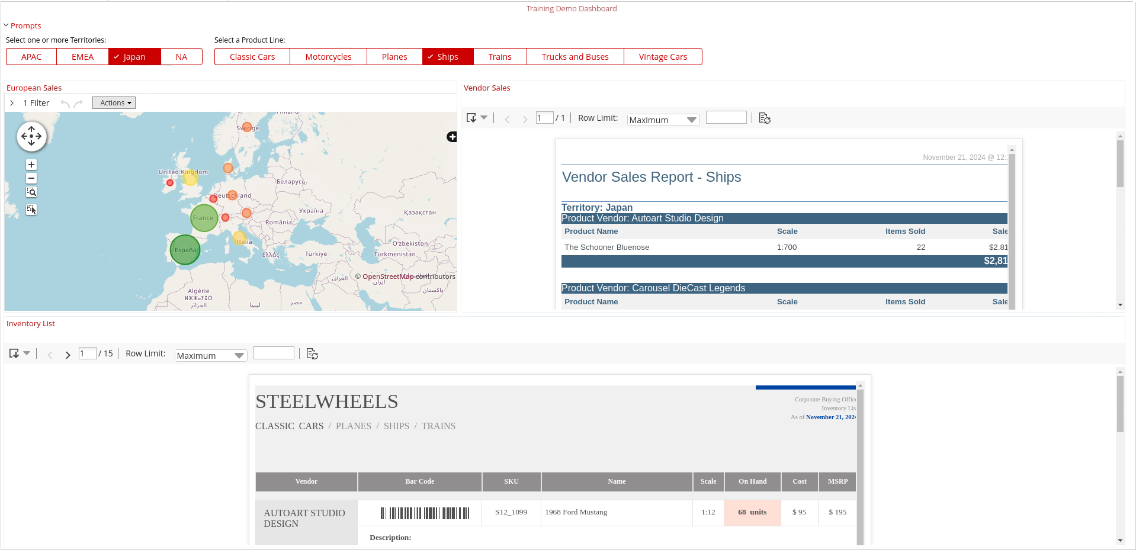Select the Vintage Cars product line
The width and height of the screenshot is (1136, 550).
663,57
